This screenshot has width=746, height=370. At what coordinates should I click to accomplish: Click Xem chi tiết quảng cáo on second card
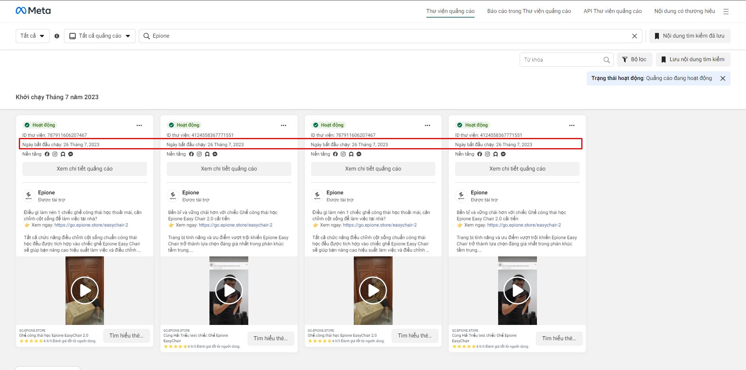click(x=229, y=169)
